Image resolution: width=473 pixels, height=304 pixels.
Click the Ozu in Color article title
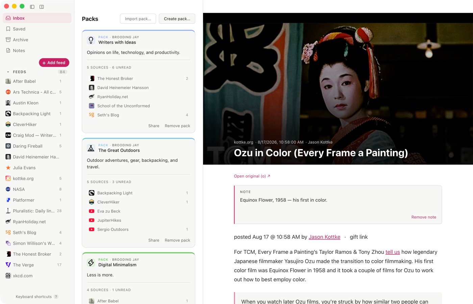[x=321, y=153]
